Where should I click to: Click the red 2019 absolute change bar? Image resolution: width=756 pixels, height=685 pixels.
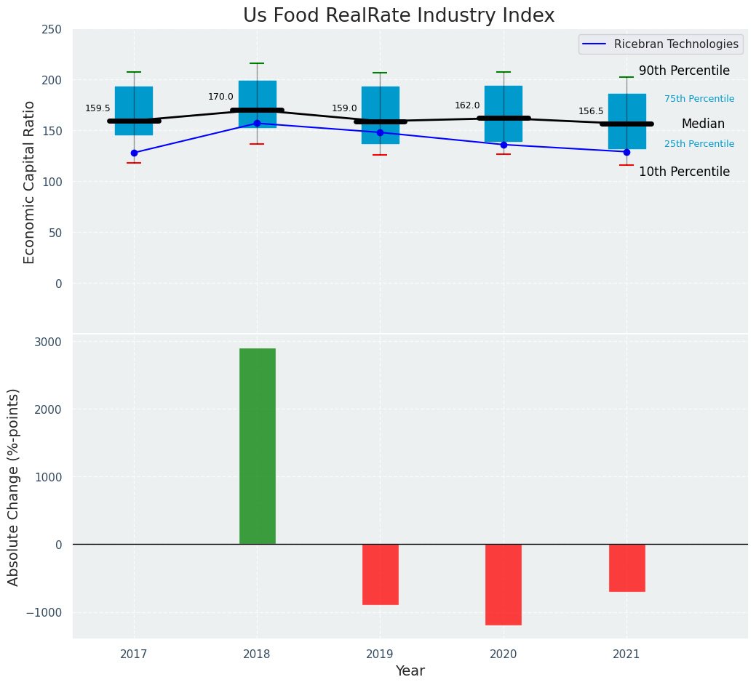380,574
